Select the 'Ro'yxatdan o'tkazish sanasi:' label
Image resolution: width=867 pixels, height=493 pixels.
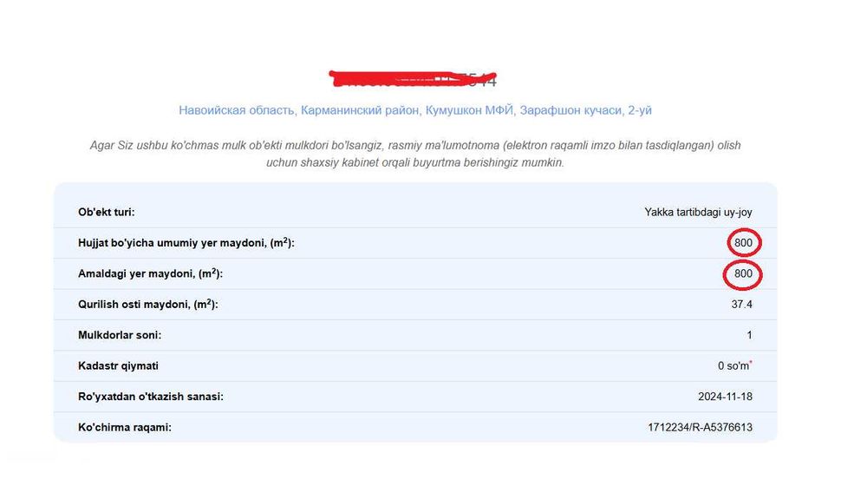tap(151, 397)
